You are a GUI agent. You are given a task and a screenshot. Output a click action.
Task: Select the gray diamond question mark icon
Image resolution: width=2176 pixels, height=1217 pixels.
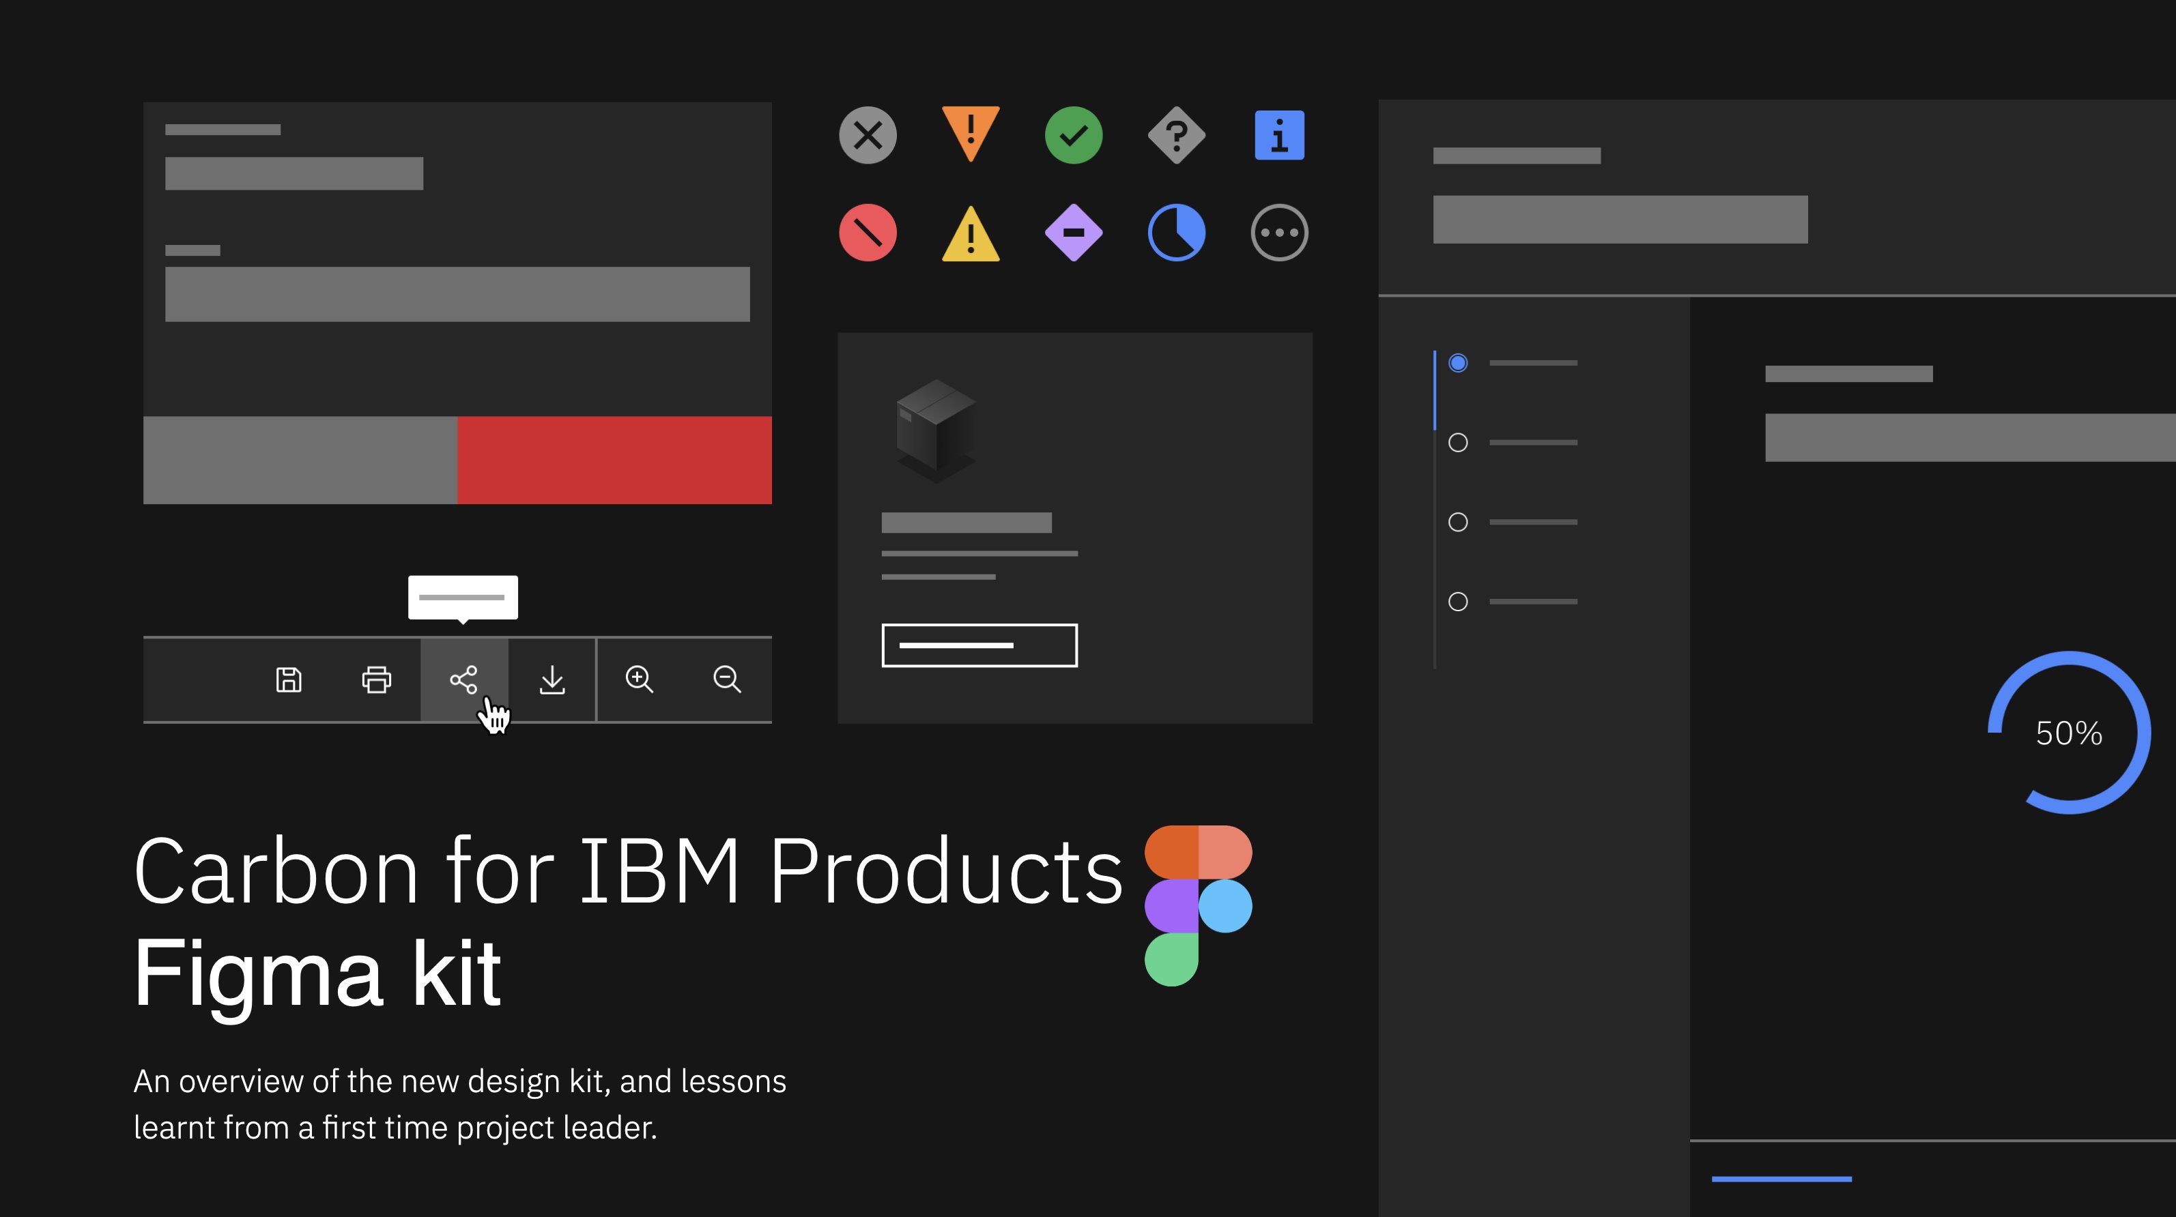(1177, 135)
